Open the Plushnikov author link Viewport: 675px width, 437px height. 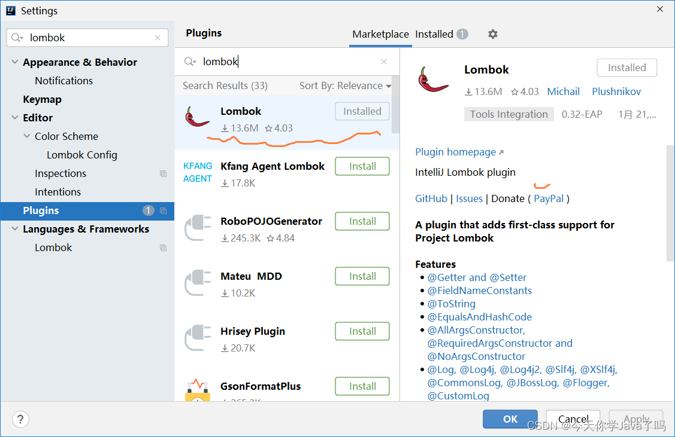click(616, 91)
